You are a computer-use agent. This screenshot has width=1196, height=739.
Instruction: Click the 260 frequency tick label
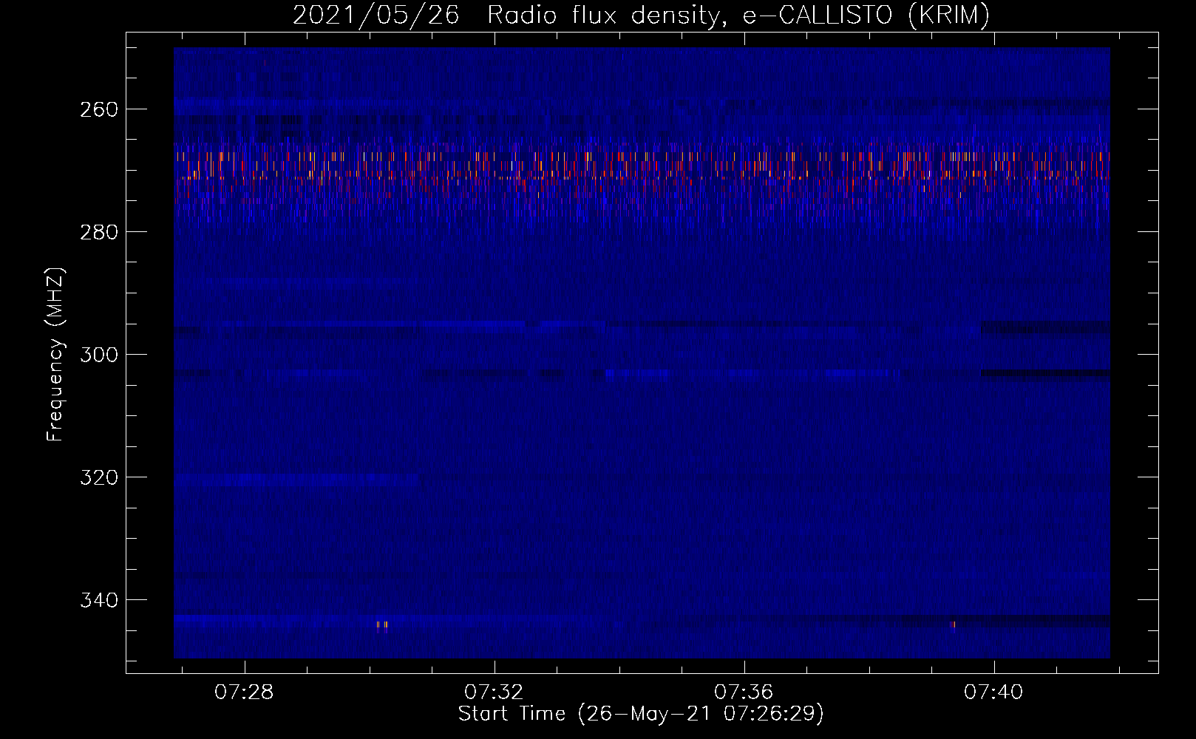99,109
